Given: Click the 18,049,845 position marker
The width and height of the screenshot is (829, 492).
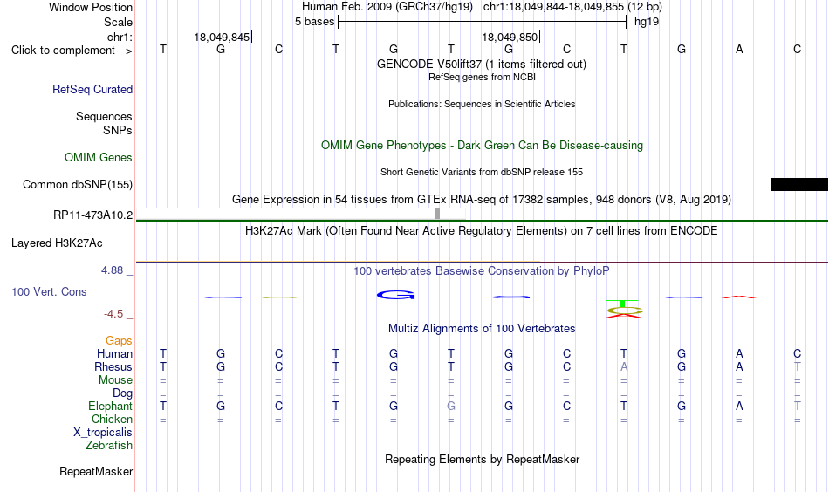Looking at the screenshot, I should [223, 37].
